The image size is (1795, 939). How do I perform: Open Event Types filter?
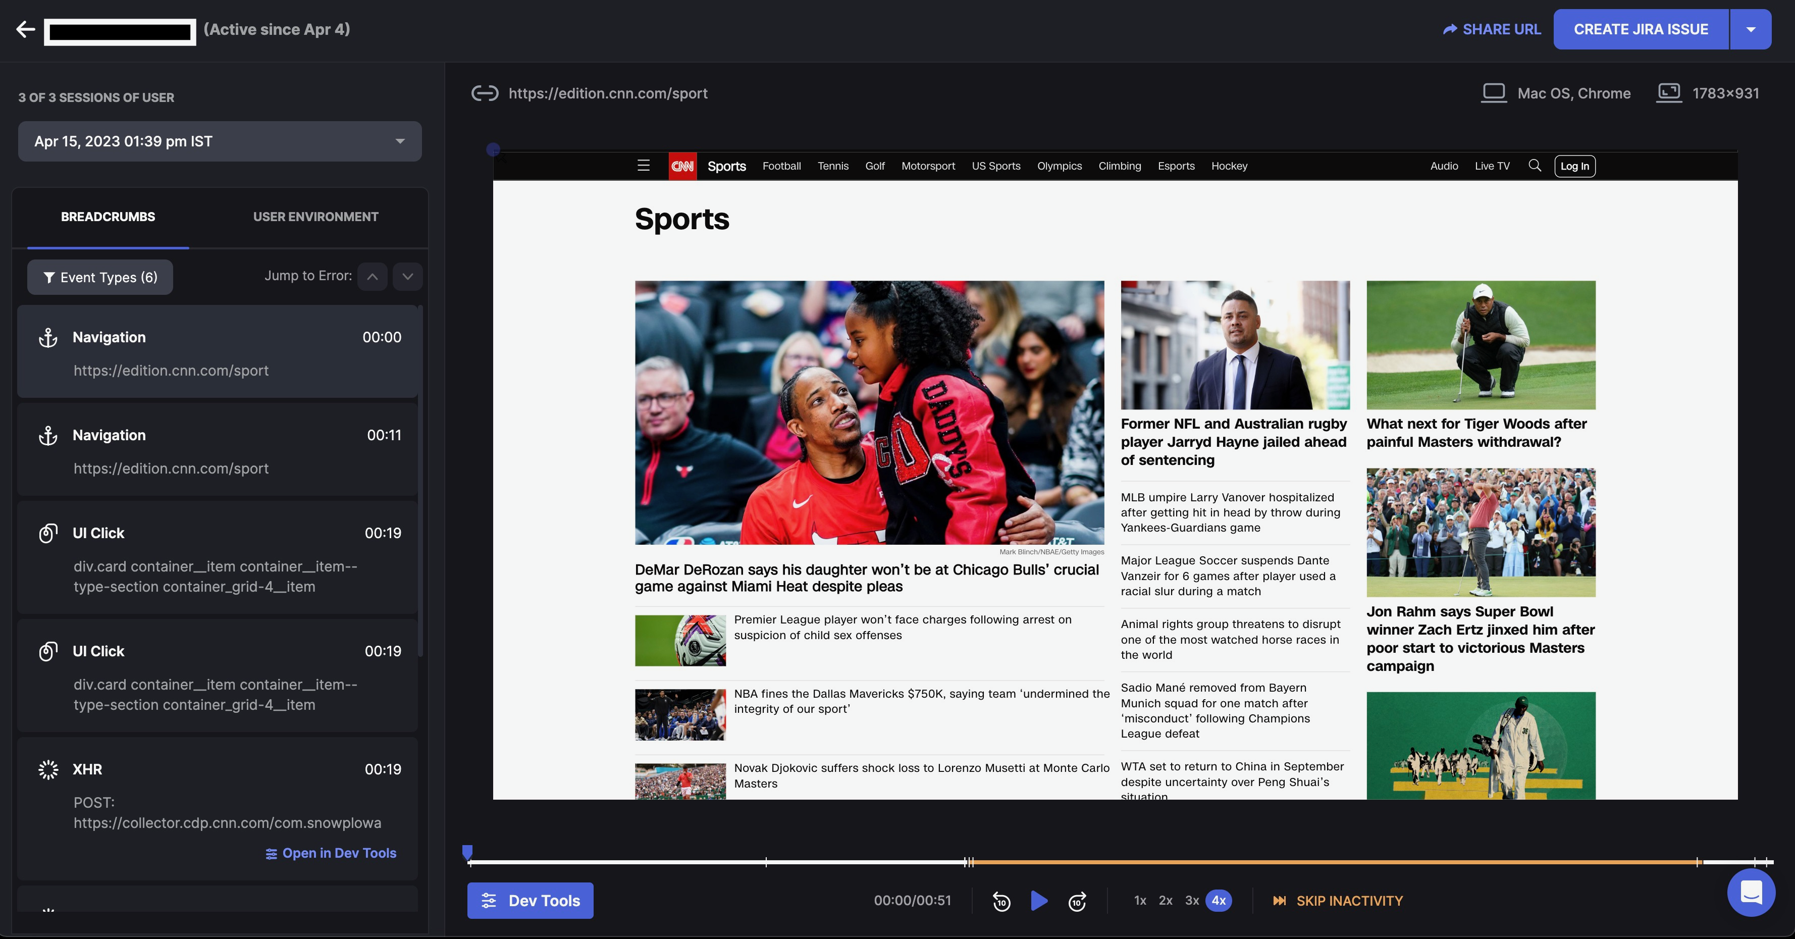coord(99,278)
